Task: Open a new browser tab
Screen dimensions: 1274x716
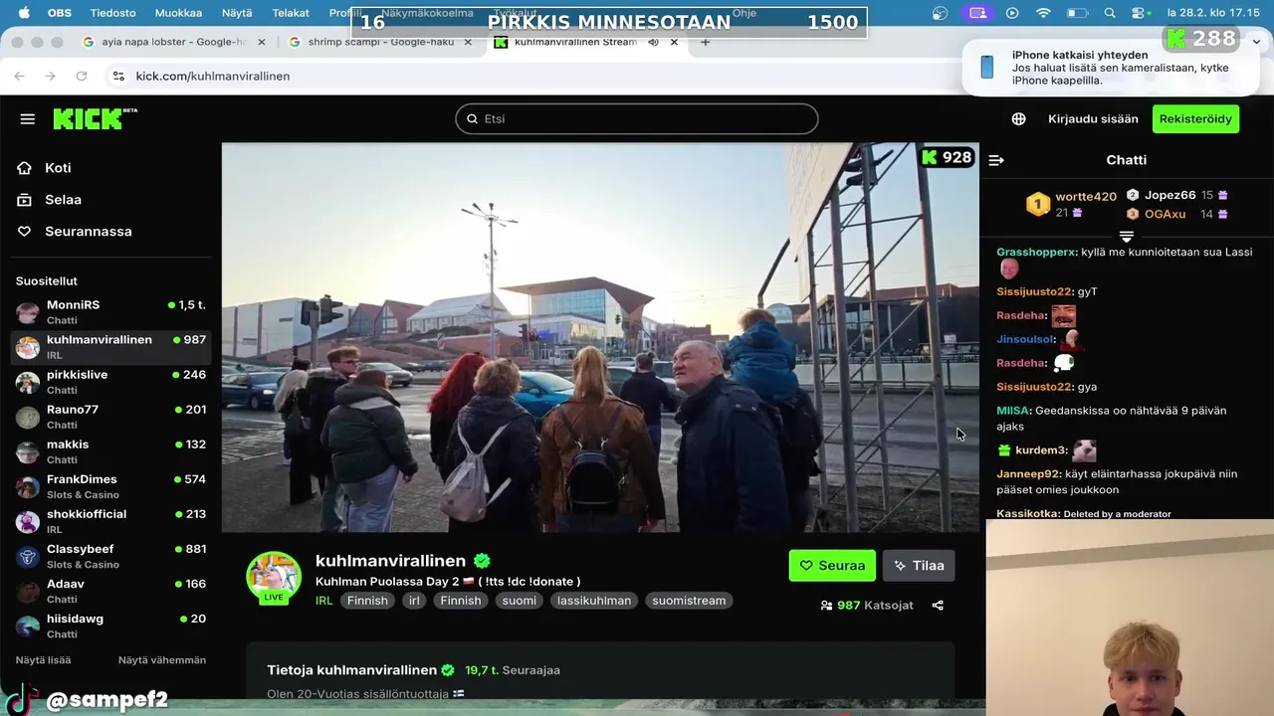Action: (x=706, y=42)
